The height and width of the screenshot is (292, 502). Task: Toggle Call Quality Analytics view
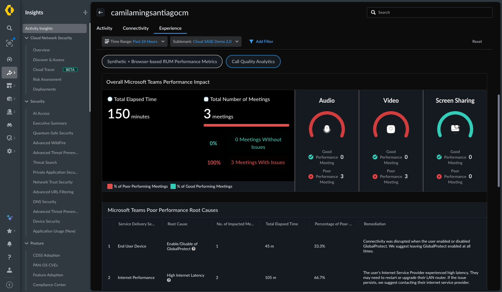pos(253,61)
